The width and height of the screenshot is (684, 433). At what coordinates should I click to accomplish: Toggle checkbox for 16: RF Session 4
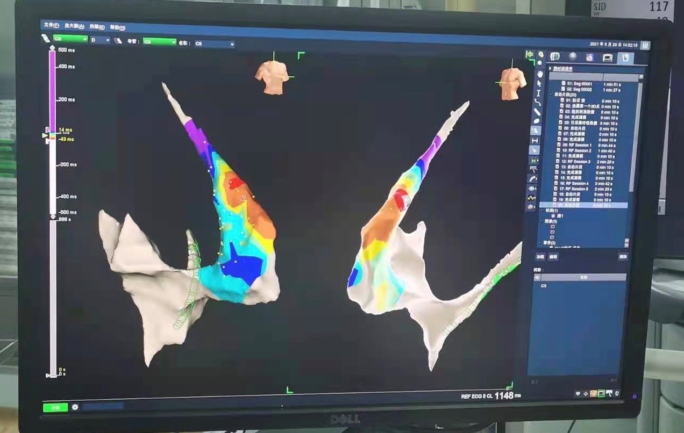coord(556,183)
